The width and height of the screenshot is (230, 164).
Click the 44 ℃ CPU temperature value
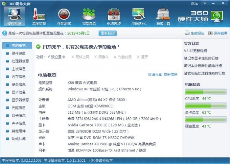[x=206, y=99]
